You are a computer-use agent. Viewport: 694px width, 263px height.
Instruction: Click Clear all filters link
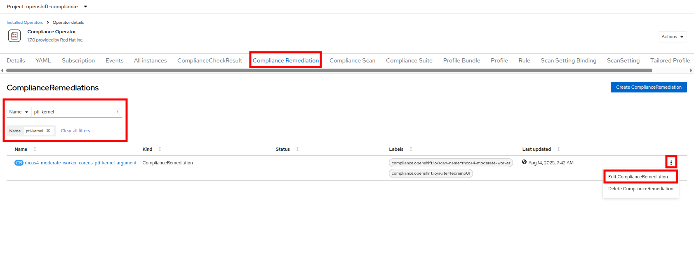75,131
